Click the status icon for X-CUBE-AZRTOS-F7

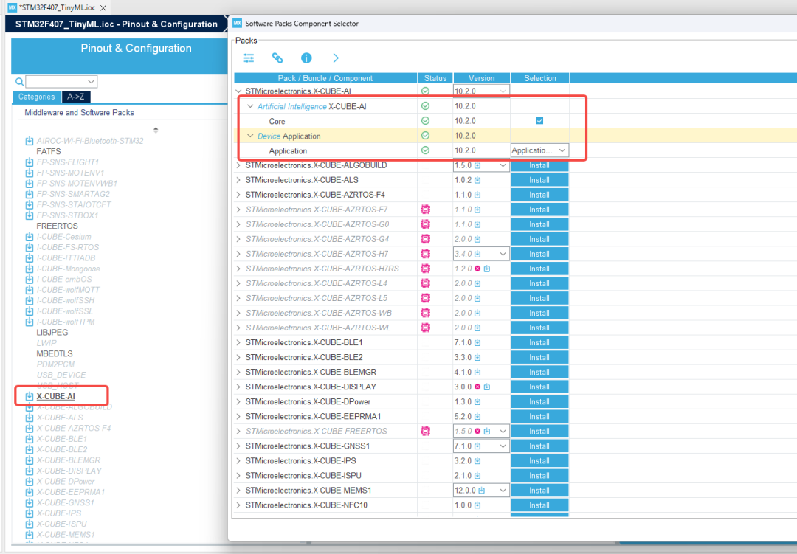426,210
